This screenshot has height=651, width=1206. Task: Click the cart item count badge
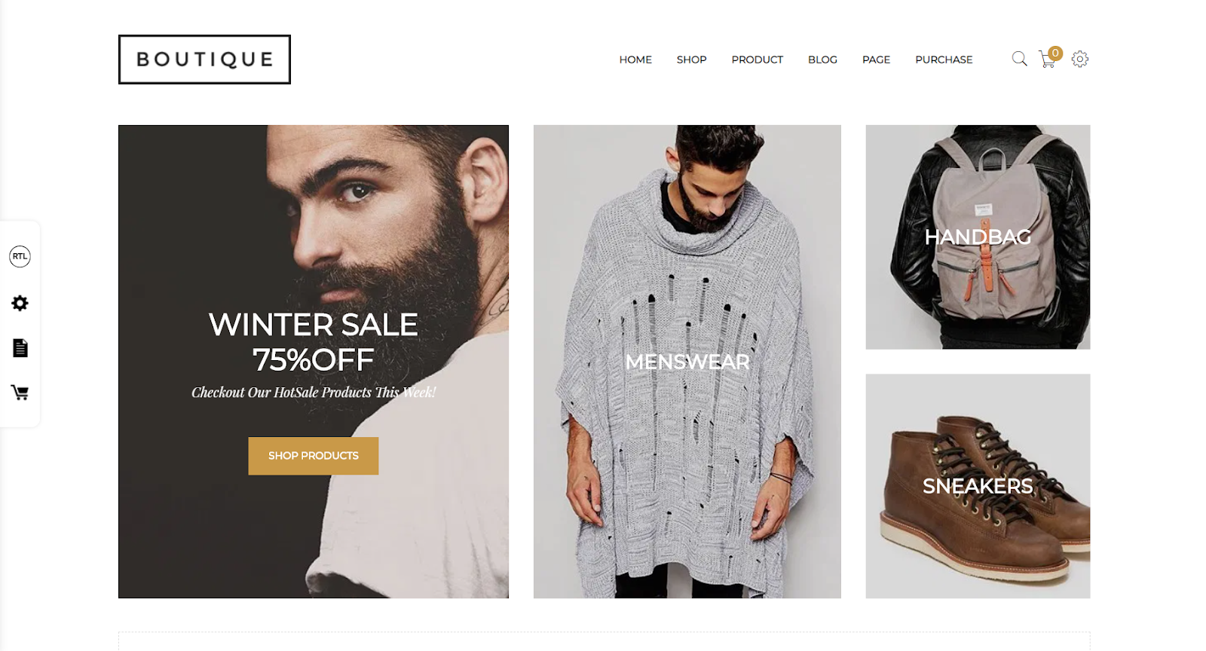point(1055,53)
